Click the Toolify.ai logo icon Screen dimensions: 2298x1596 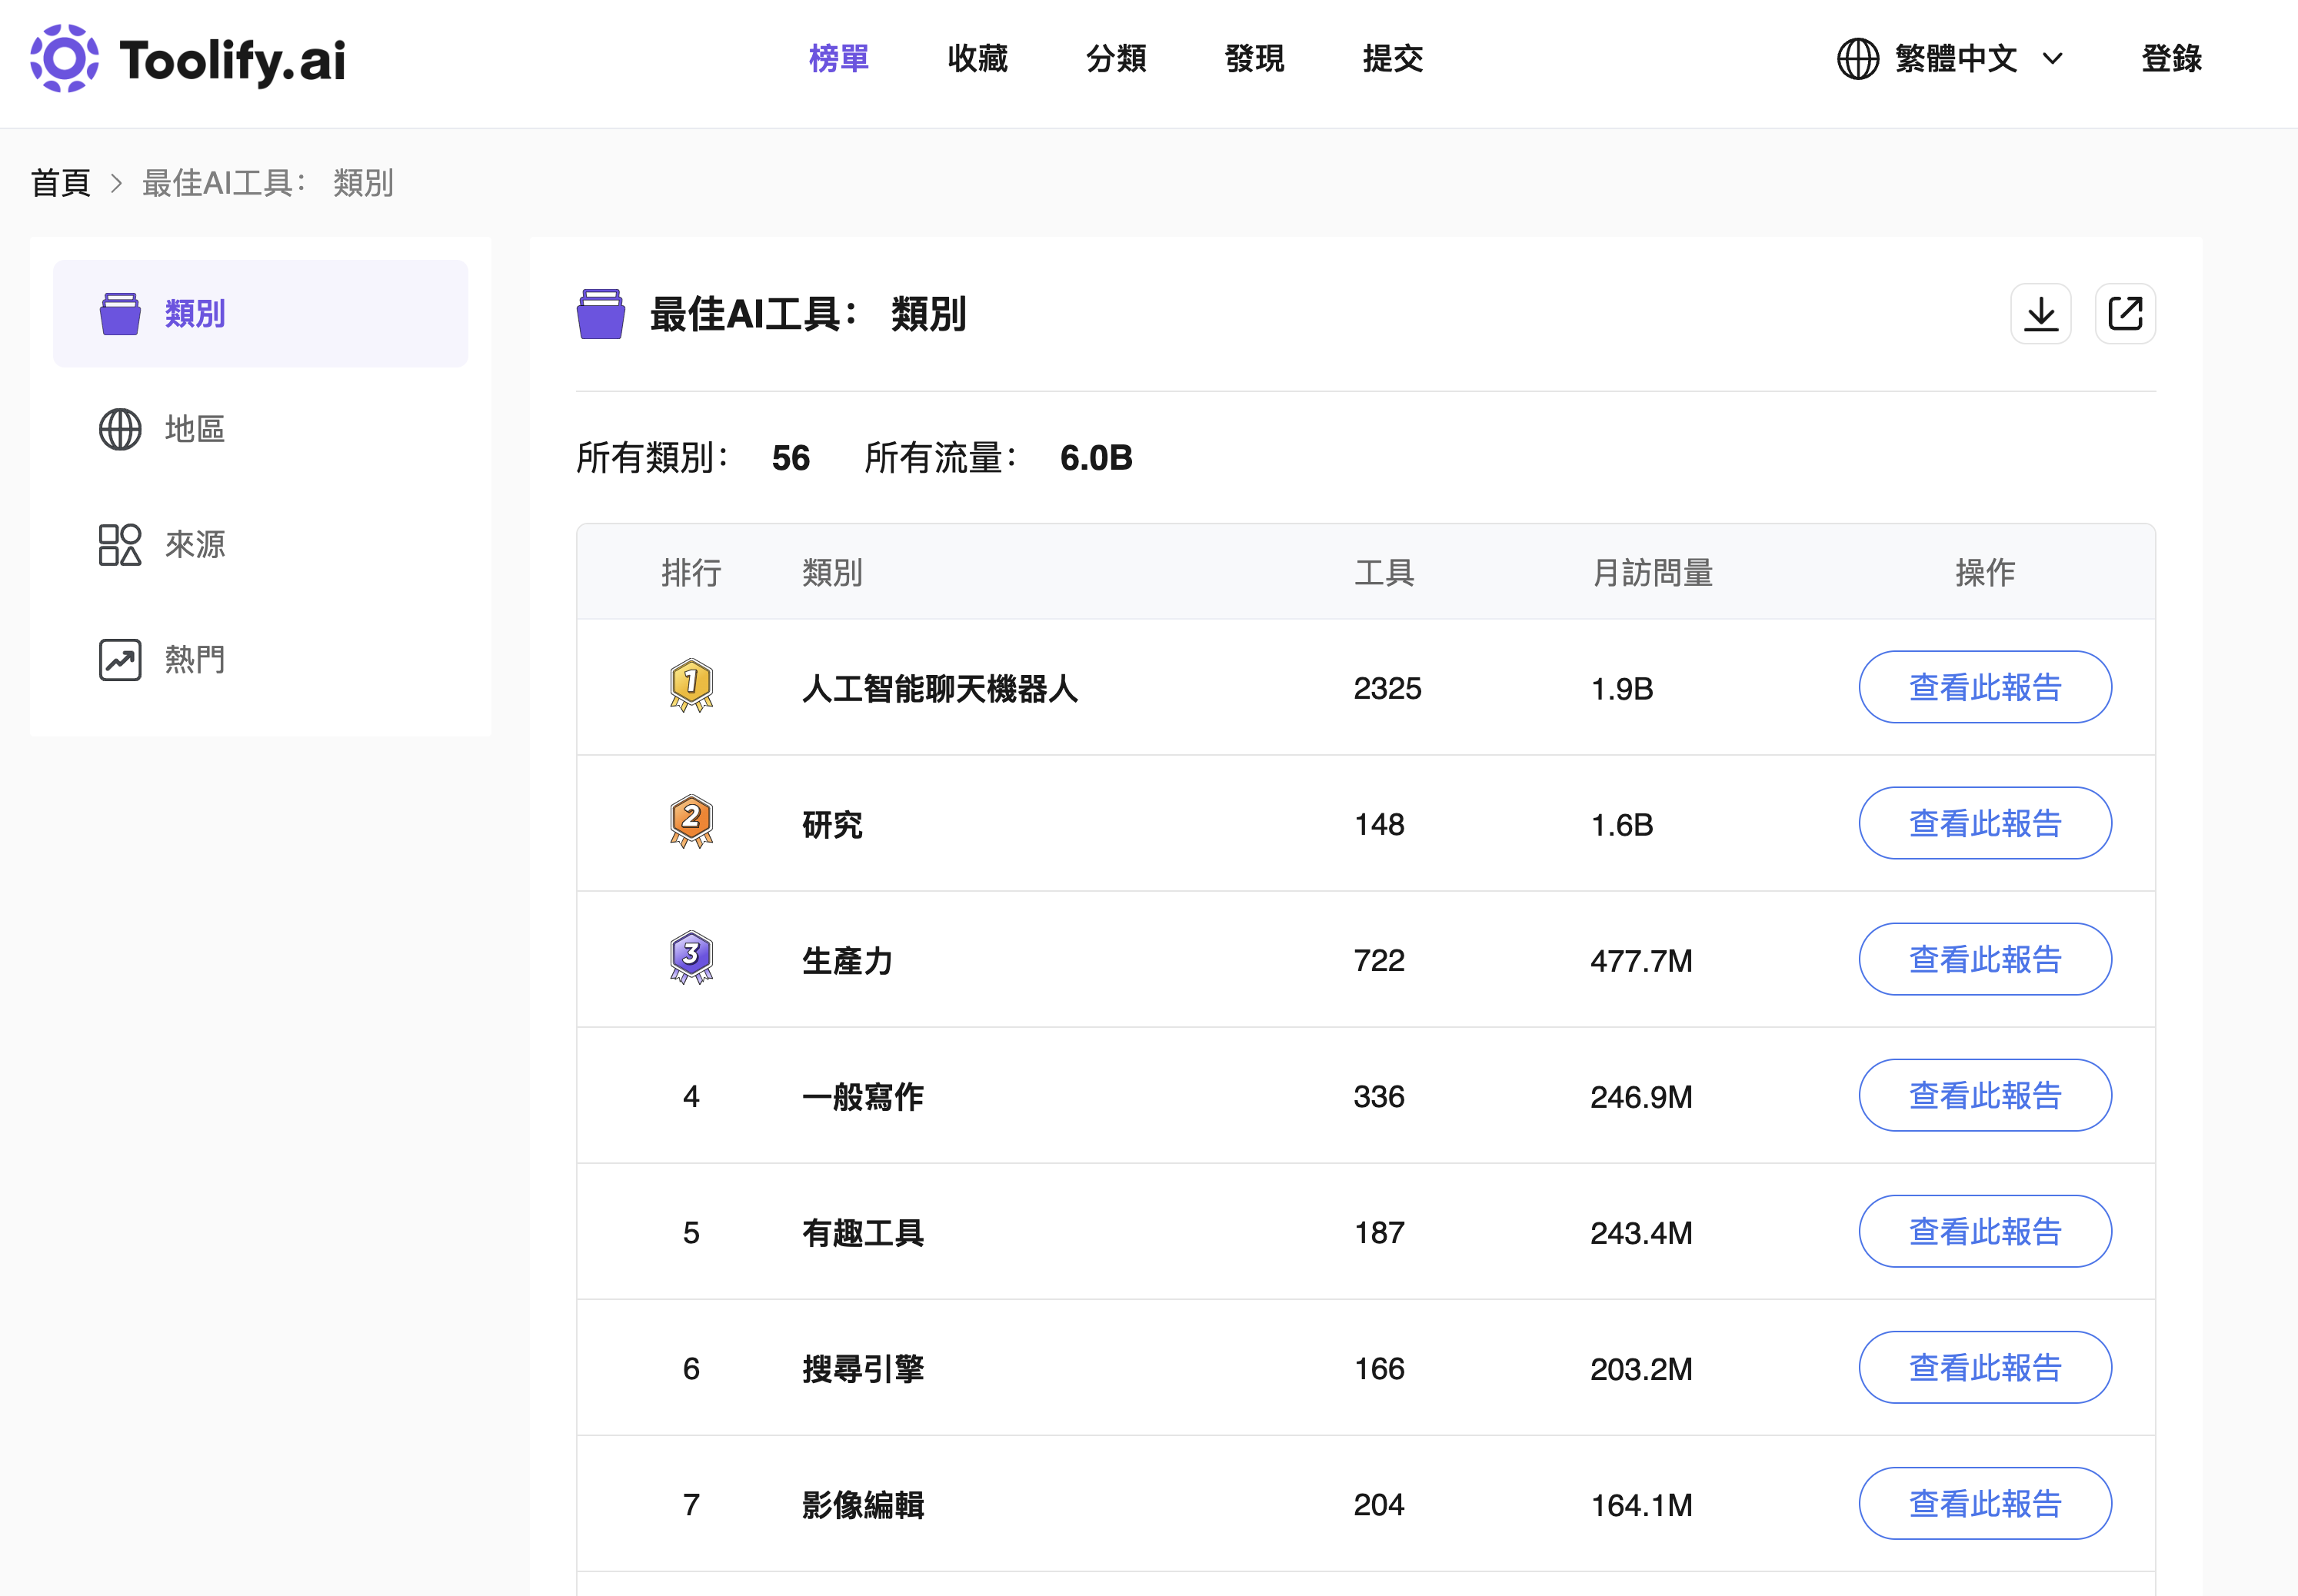pos(64,59)
